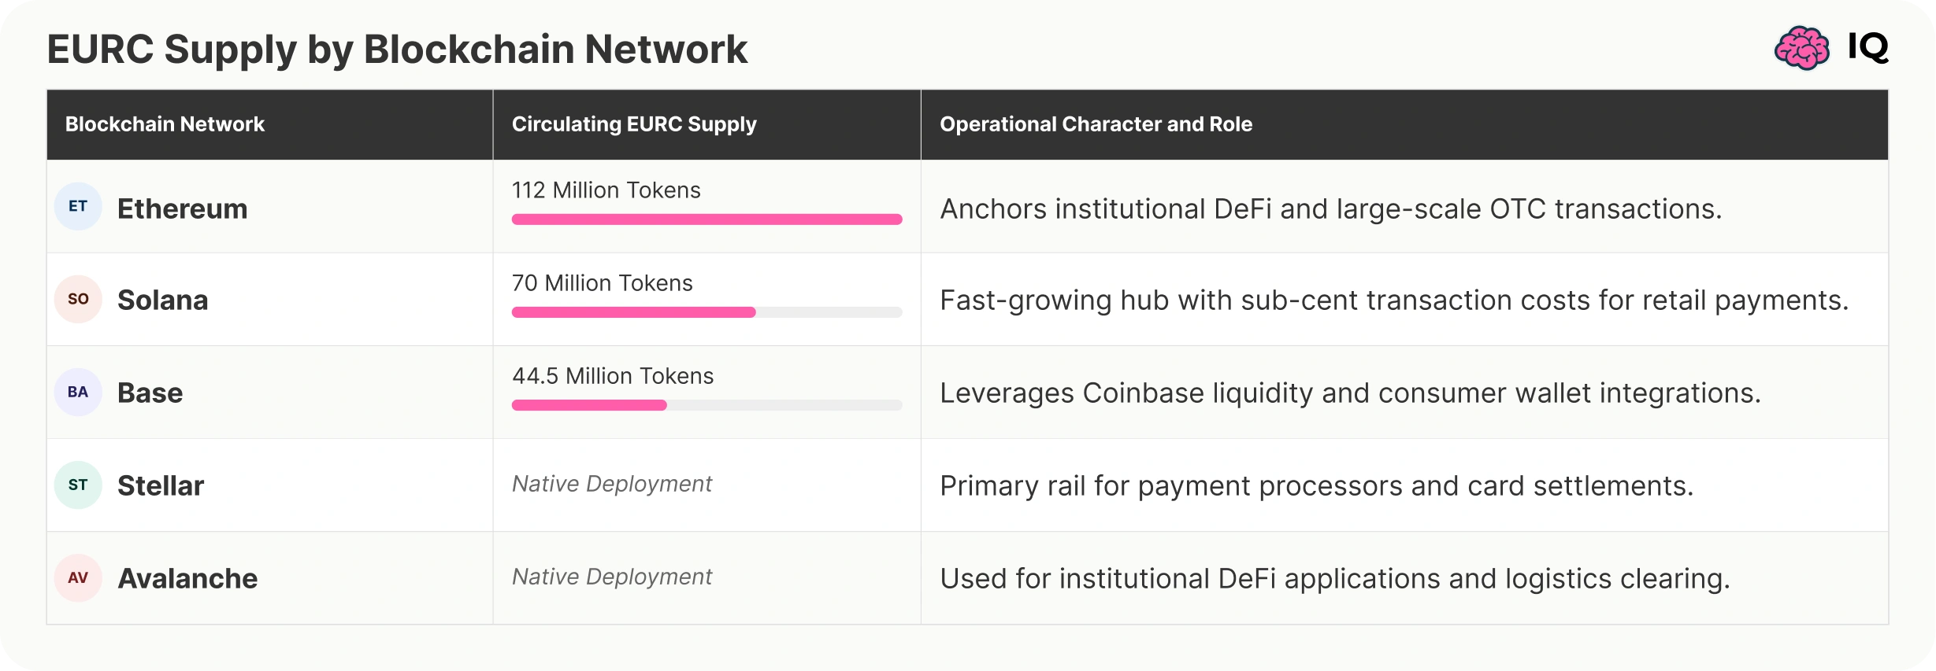Screen dimensions: 1936x671
Task: Click the Solana 70 Million supply bar
Action: (707, 312)
